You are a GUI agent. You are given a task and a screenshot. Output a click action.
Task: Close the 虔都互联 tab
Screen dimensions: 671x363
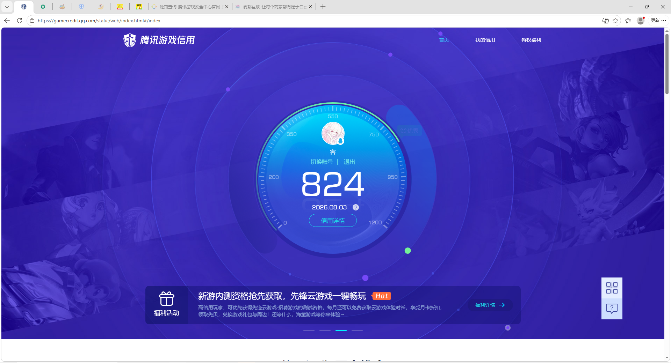(x=310, y=7)
